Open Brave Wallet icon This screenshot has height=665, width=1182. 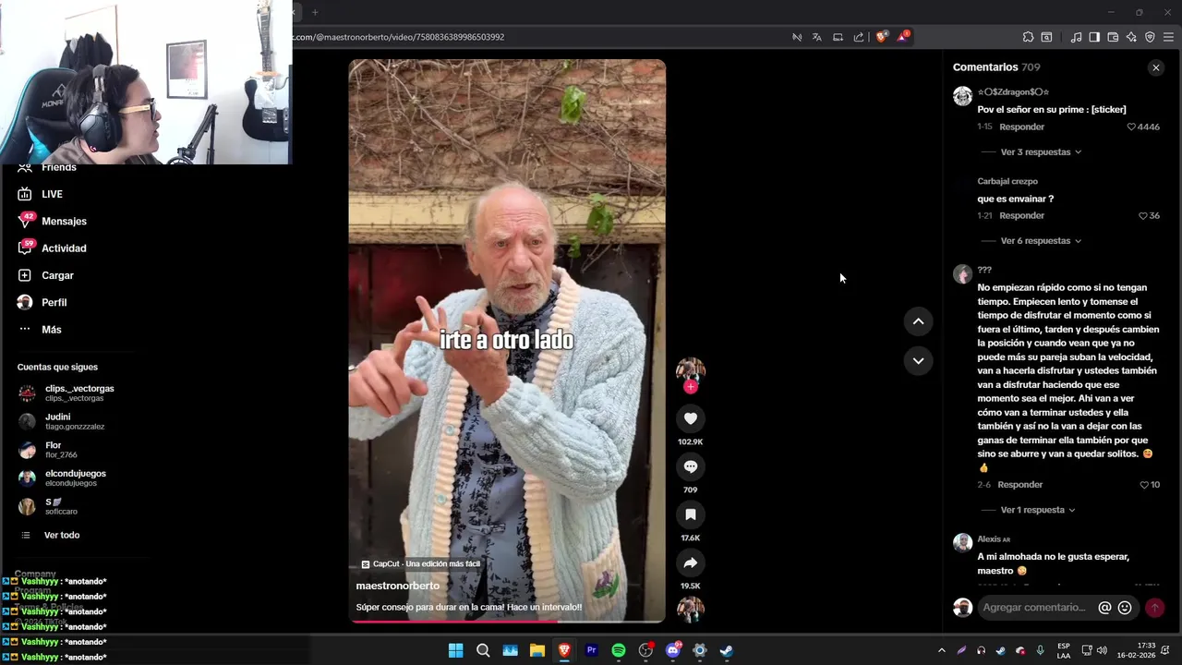point(1113,37)
